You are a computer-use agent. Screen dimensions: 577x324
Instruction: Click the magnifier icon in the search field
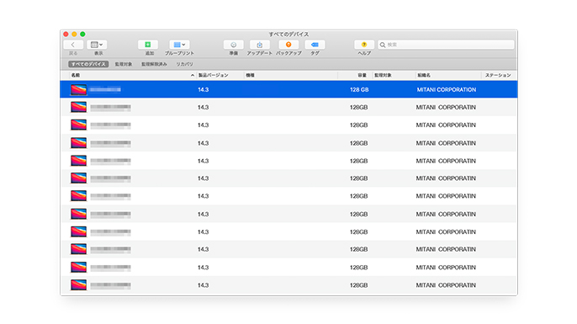coord(383,45)
